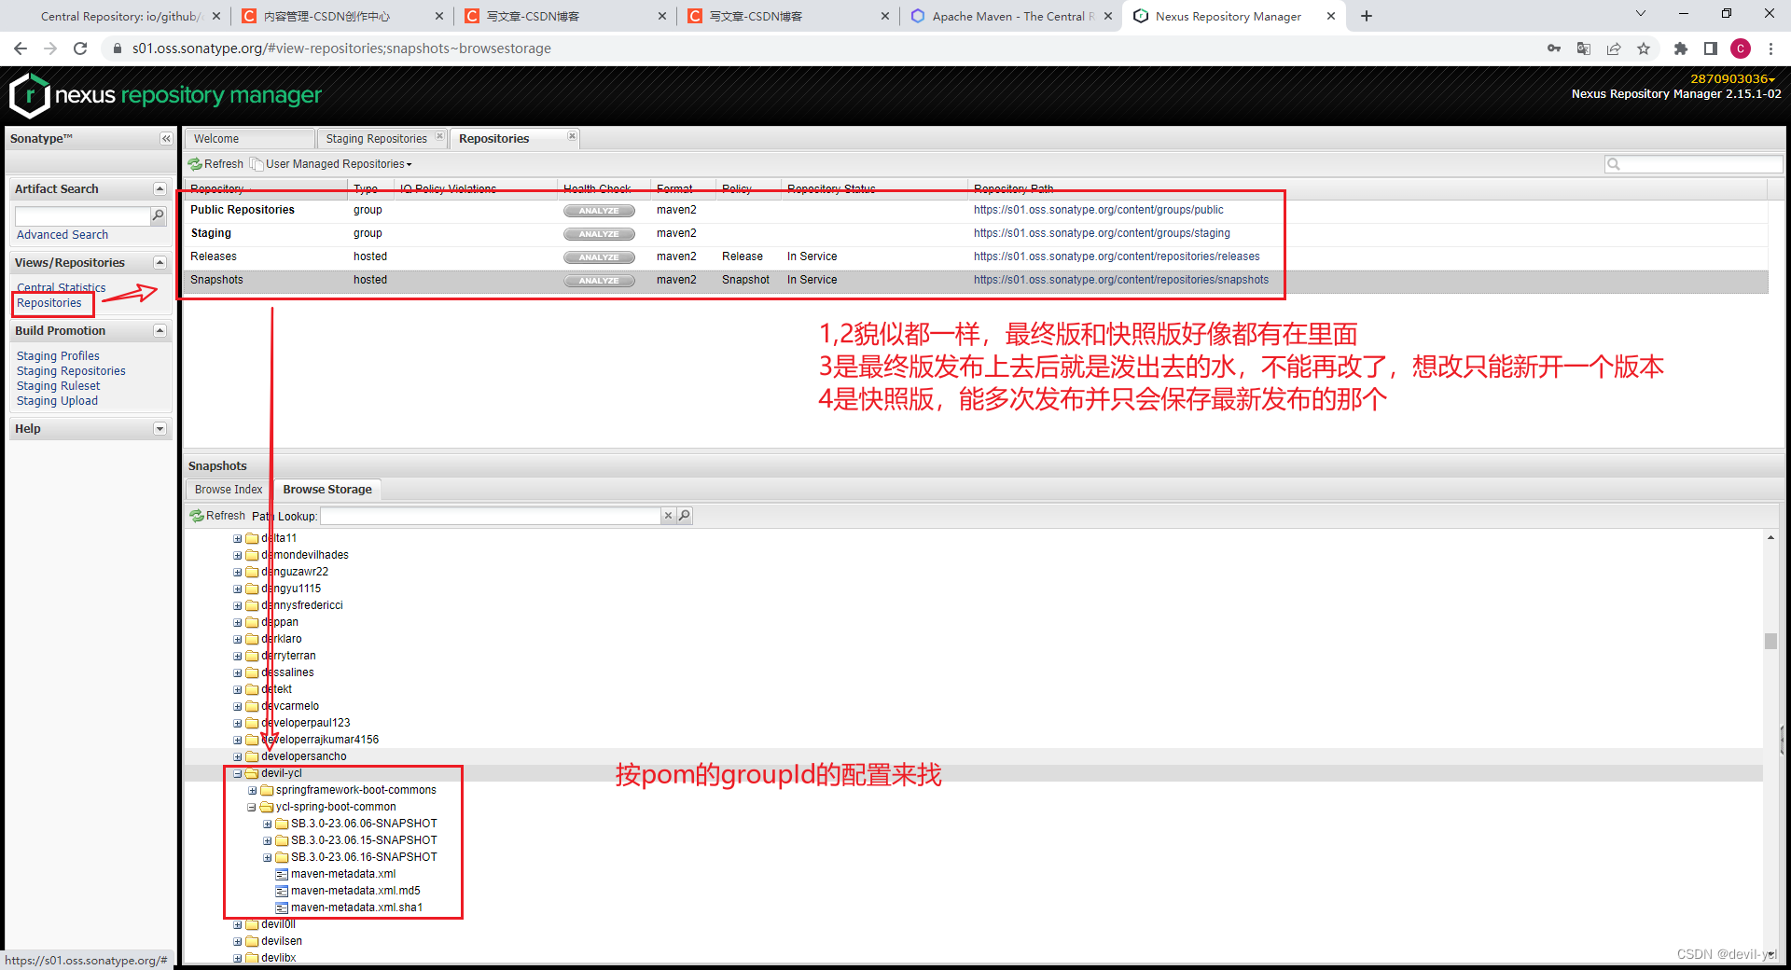The image size is (1791, 970).
Task: Open the browser extensions puzzle icon
Action: pos(1681,48)
